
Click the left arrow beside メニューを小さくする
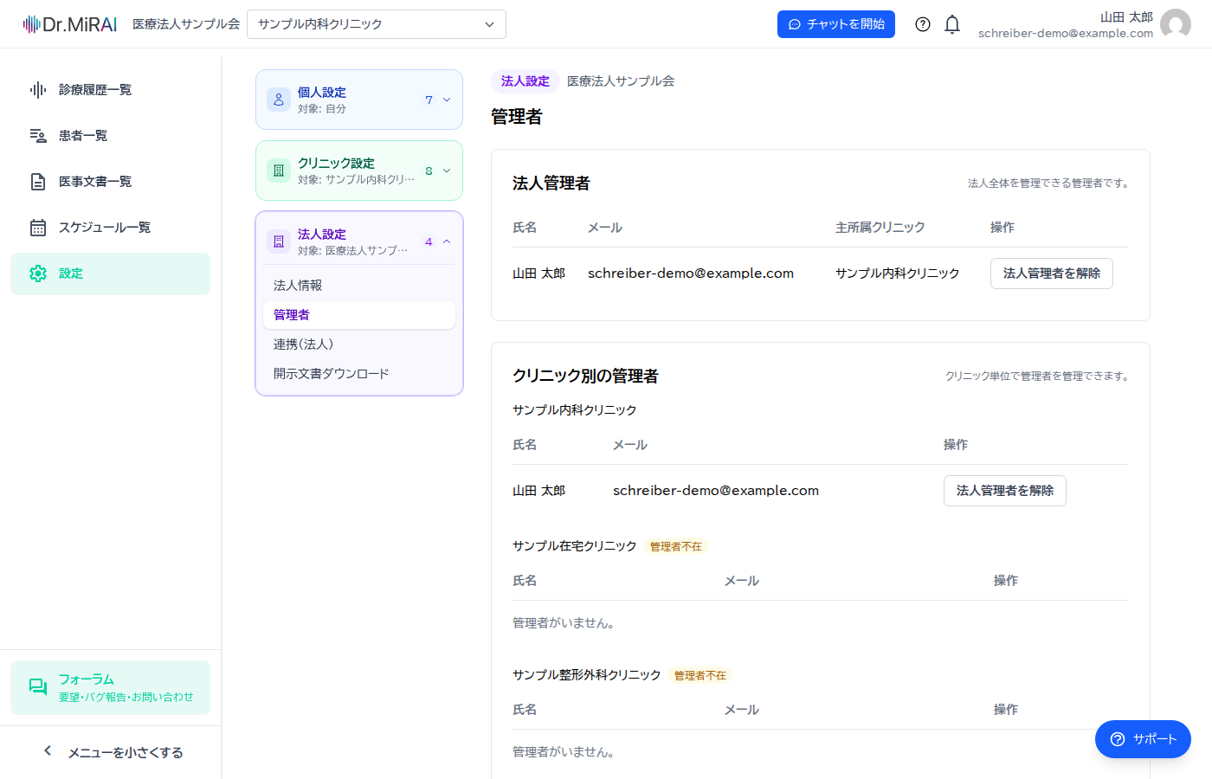click(48, 751)
